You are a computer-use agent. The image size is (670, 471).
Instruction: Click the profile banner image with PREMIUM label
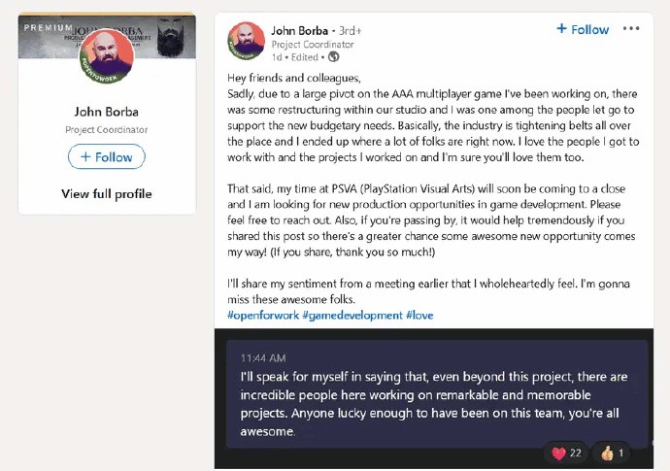[107, 36]
